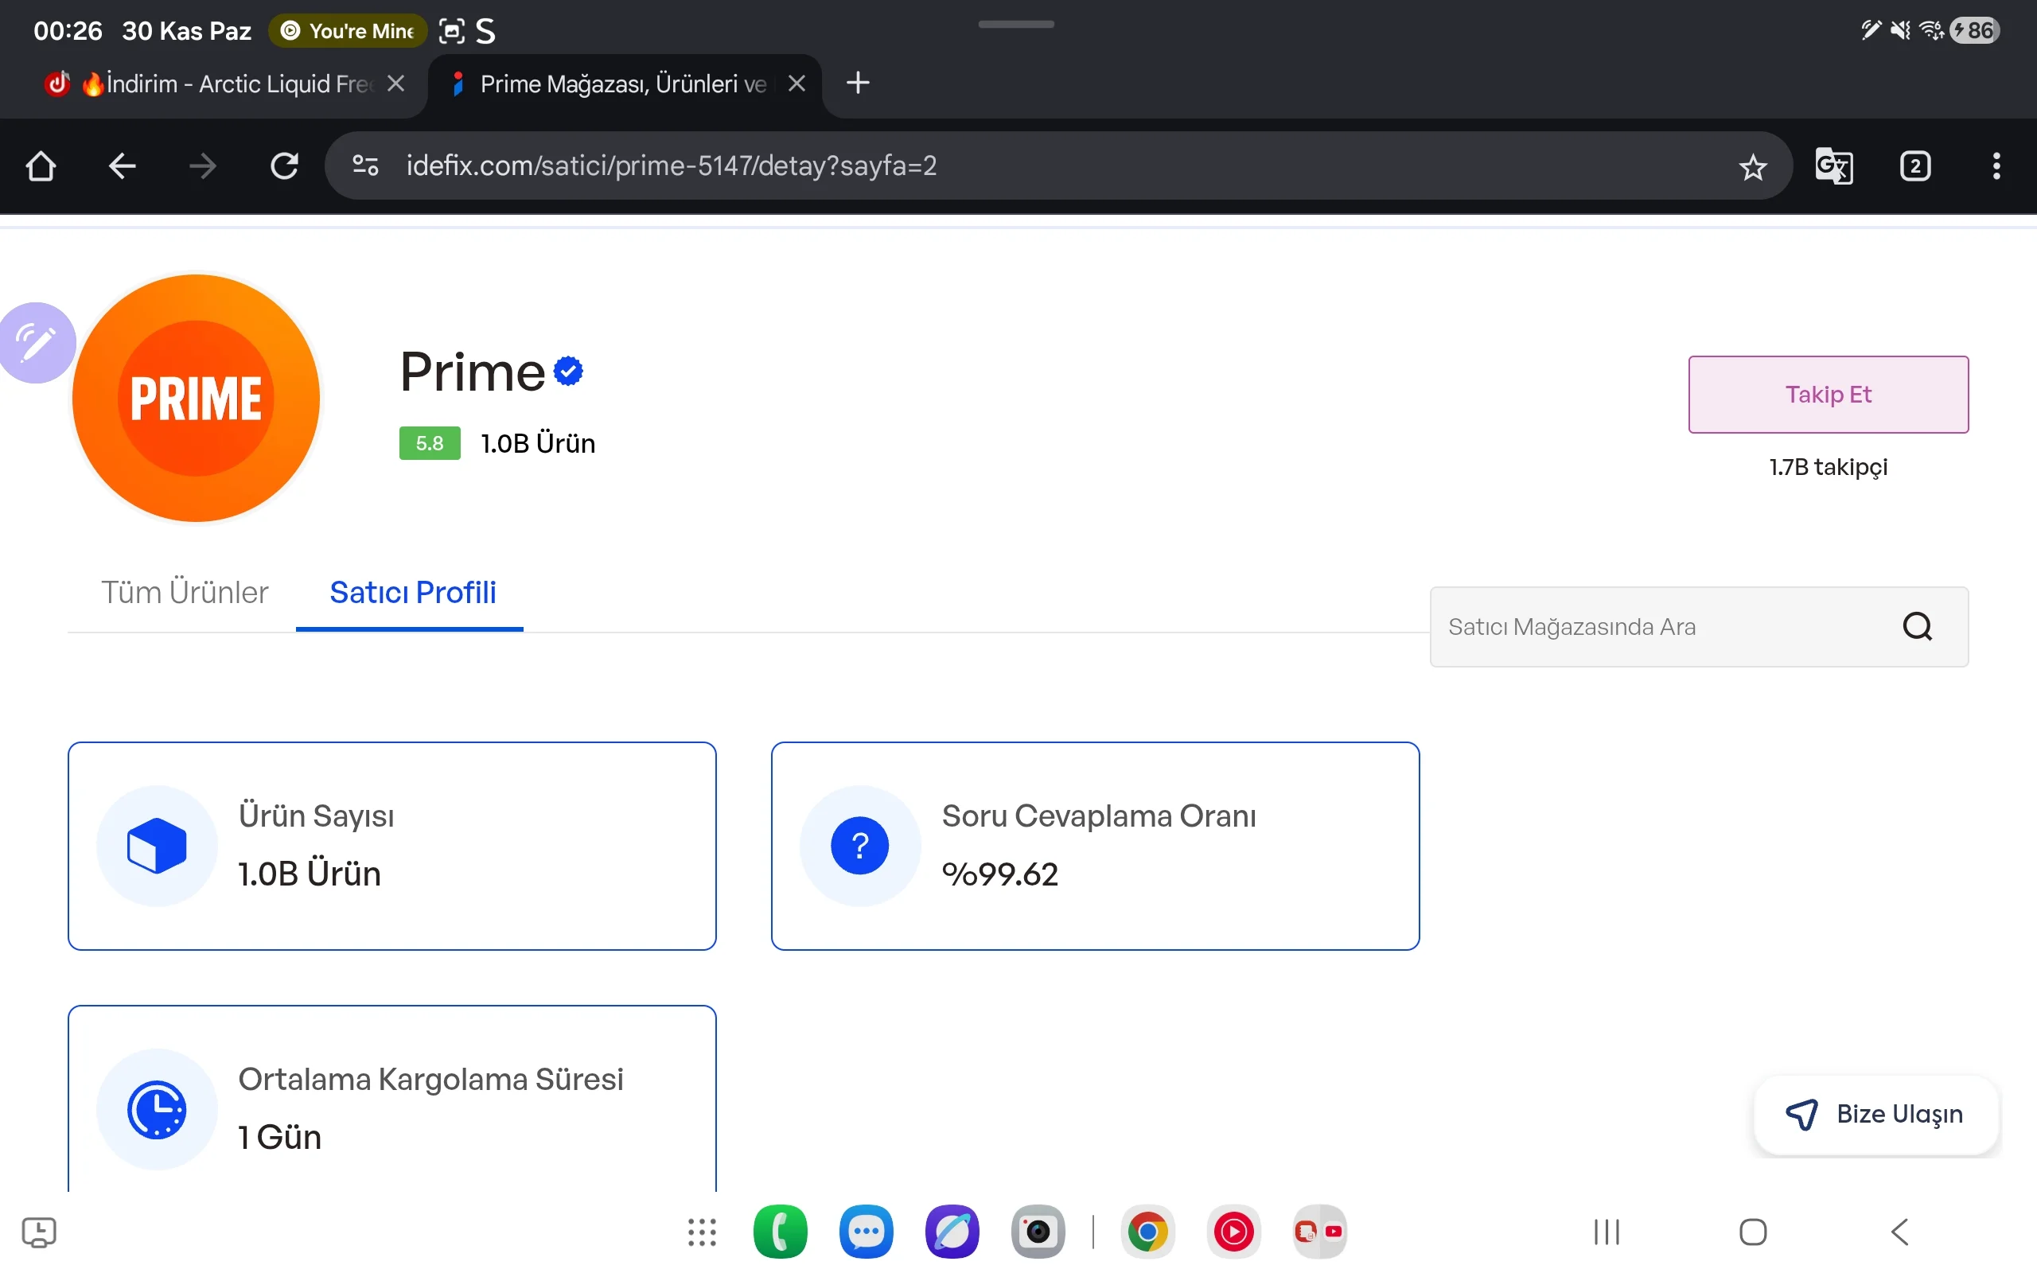Switch to Tüm Ürünler tab
2037x1273 pixels.
point(185,592)
